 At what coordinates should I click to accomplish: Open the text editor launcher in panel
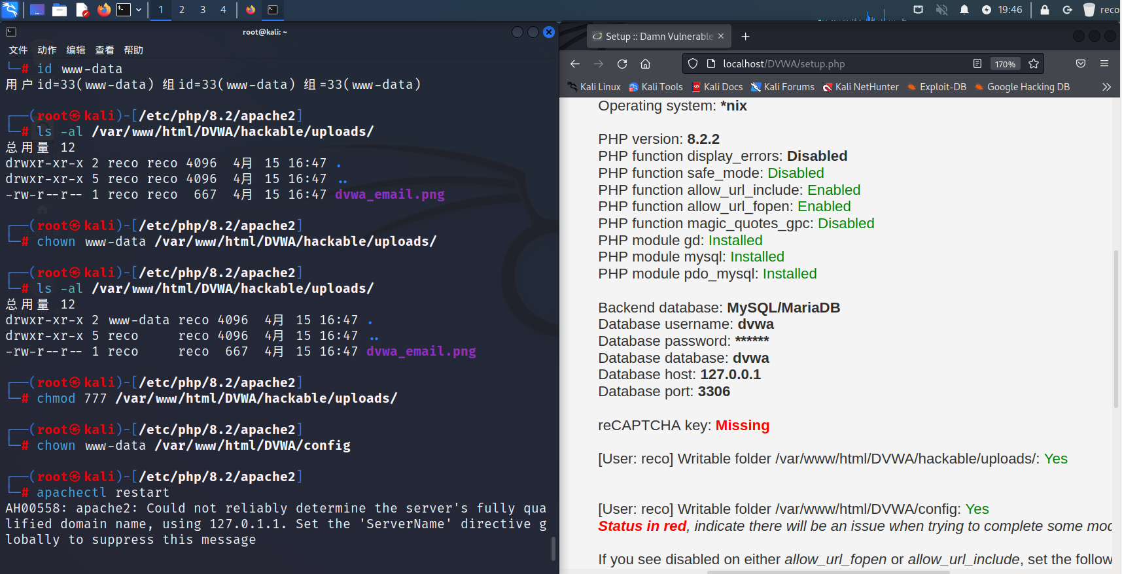[82, 10]
